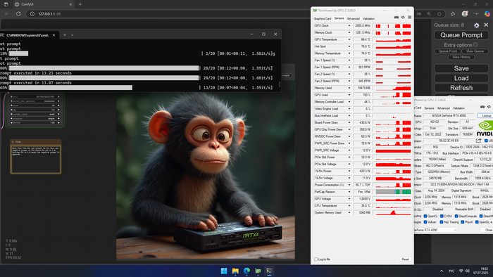The image size is (493, 277).
Task: Open browser extensions icon
Action: pyautogui.click(x=453, y=14)
